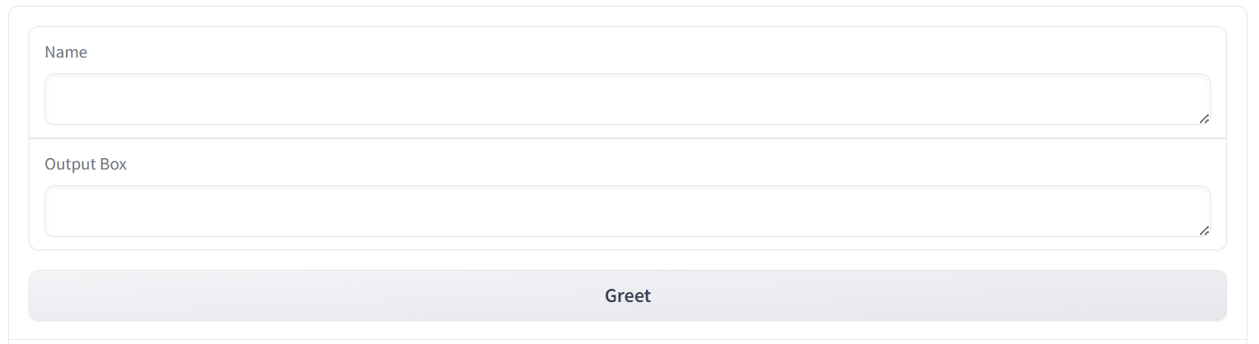Grab the resize grip on Output Box
1259x344 pixels.
[x=1204, y=230]
